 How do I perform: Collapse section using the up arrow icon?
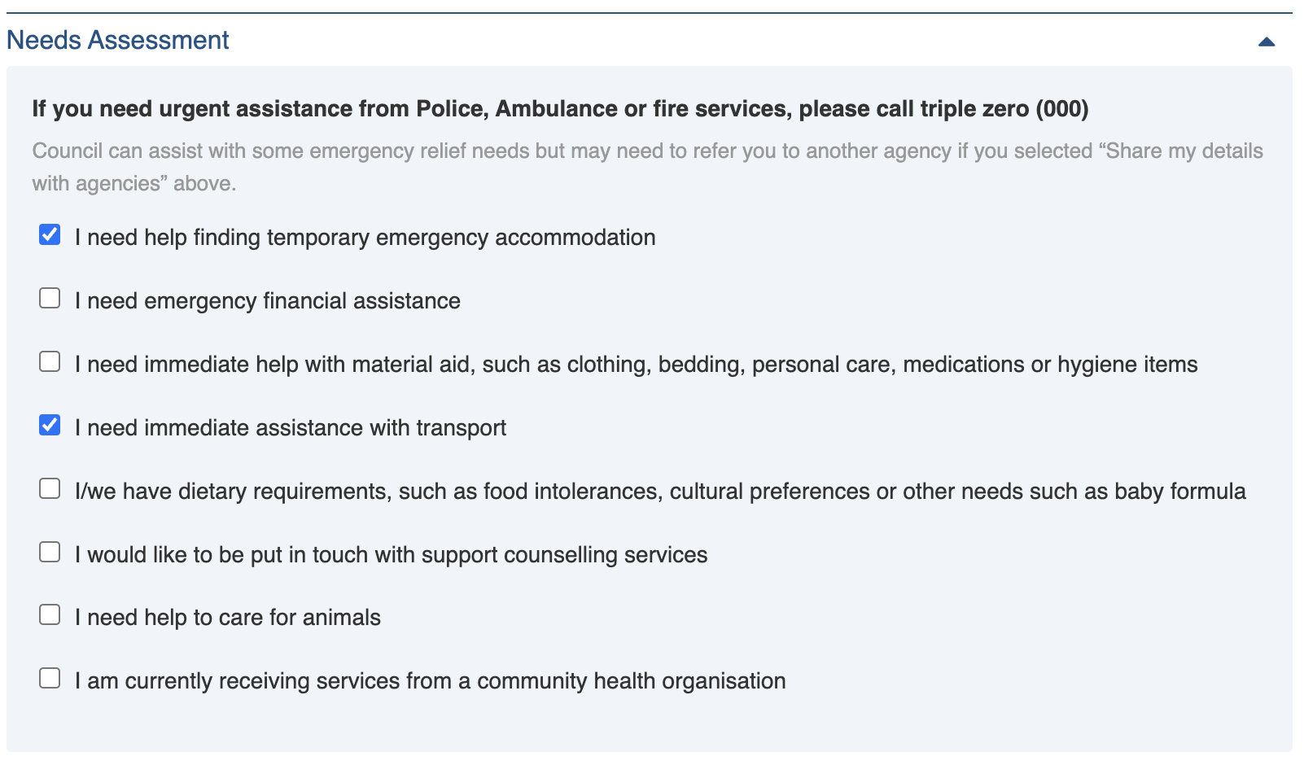coord(1266,42)
